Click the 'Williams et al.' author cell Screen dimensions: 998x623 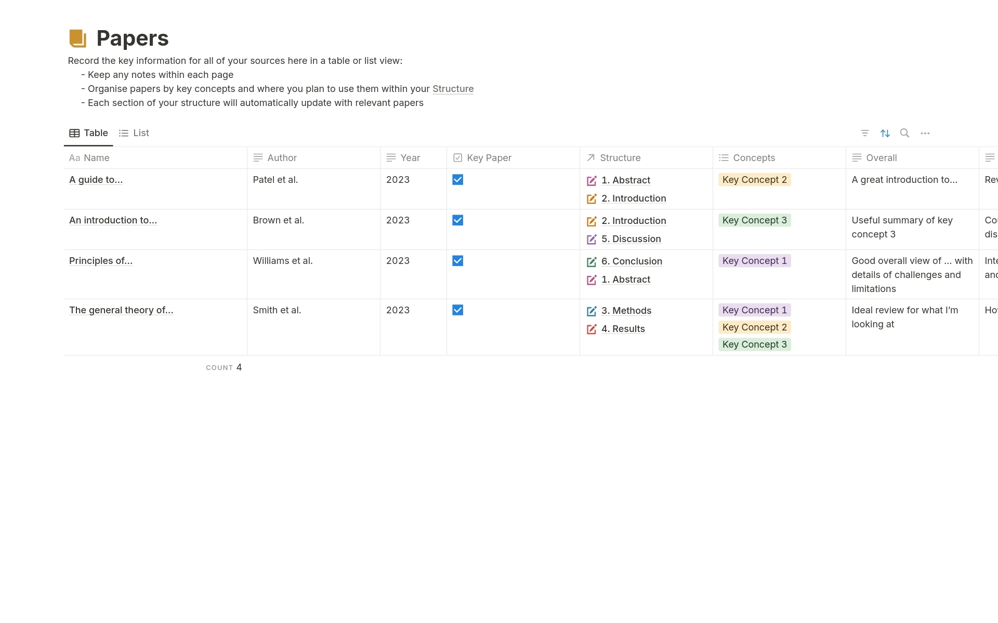click(x=313, y=274)
